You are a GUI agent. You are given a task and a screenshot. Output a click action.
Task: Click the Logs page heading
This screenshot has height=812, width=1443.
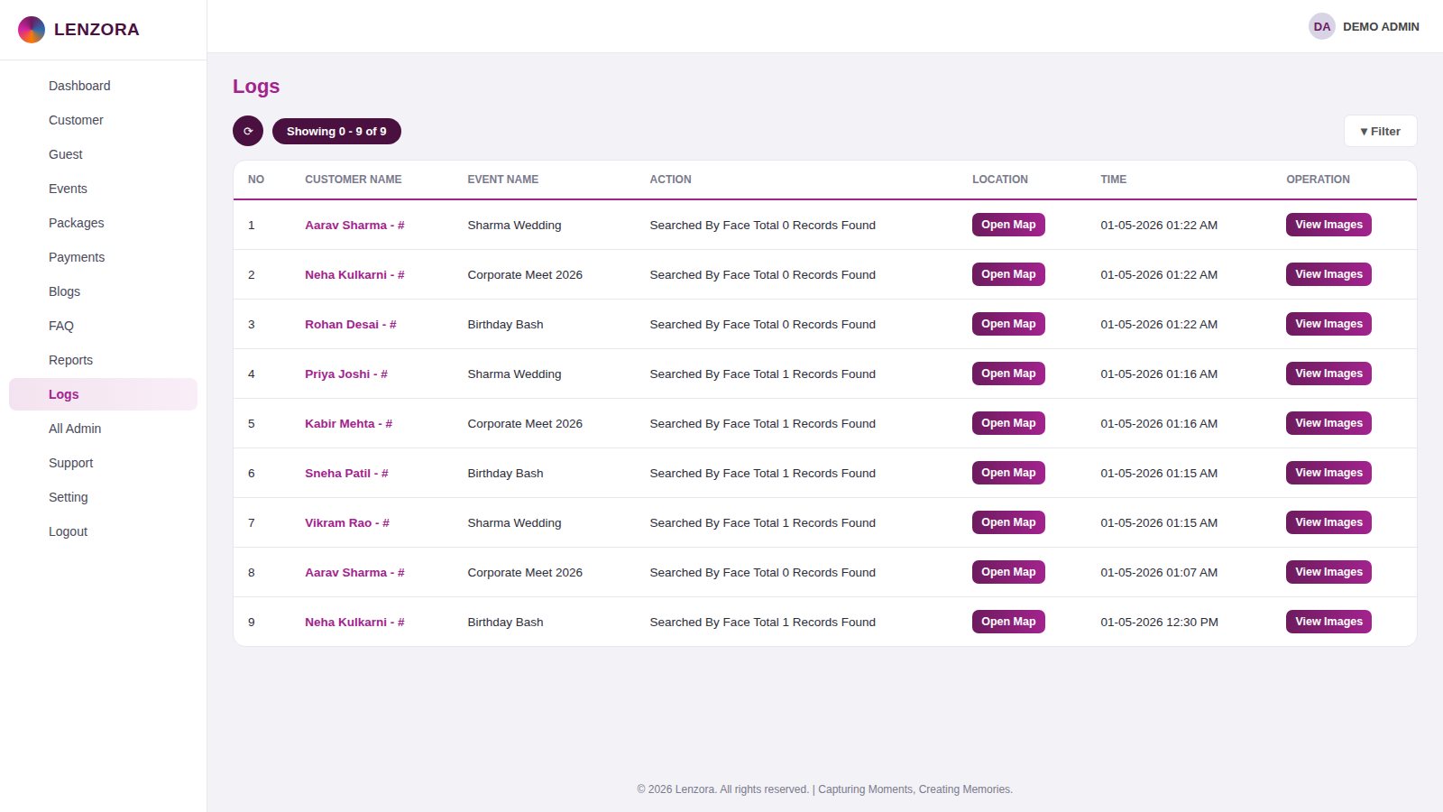tap(256, 87)
